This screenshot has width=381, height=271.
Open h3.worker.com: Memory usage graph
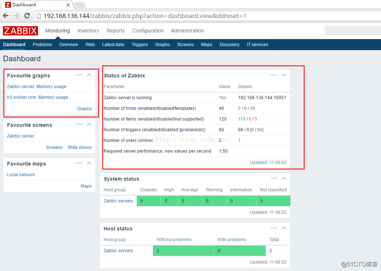38,97
